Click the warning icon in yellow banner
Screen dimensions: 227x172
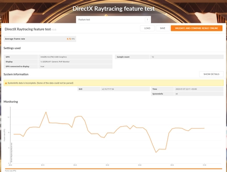6,83
